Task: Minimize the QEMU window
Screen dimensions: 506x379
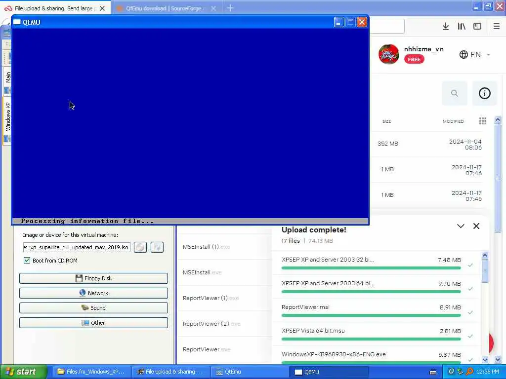Action: pos(339,22)
